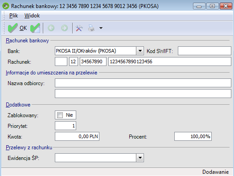Image resolution: width=234 pixels, height=176 pixels.
Task: Click the Procent percentage field
Action: (x=193, y=136)
